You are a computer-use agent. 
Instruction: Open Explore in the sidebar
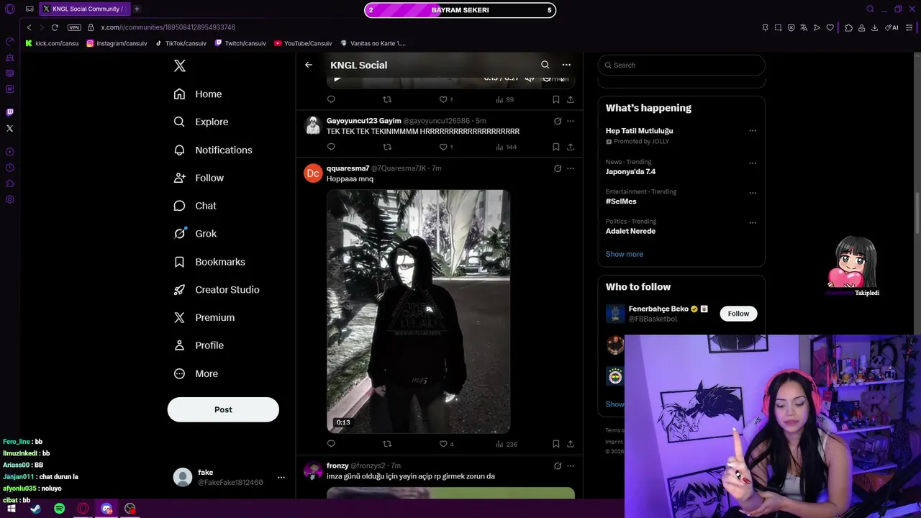[x=201, y=122]
